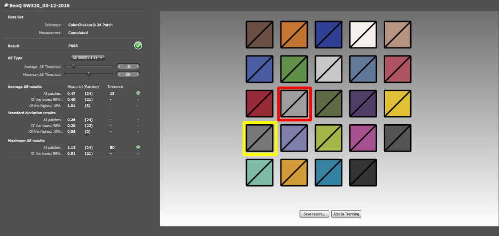This screenshot has height=236, width=499.
Task: Select the magenta color patch
Action: pyautogui.click(x=363, y=138)
